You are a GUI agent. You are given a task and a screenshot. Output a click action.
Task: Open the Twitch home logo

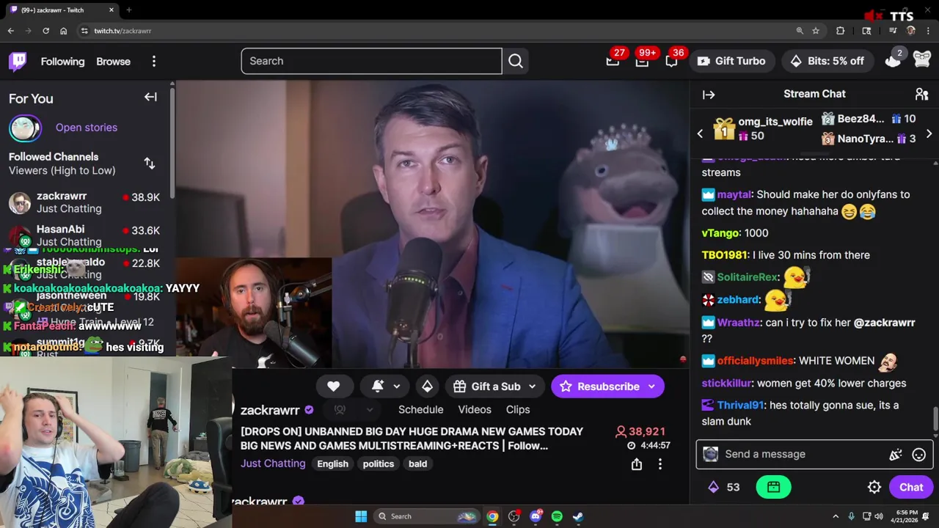click(18, 62)
